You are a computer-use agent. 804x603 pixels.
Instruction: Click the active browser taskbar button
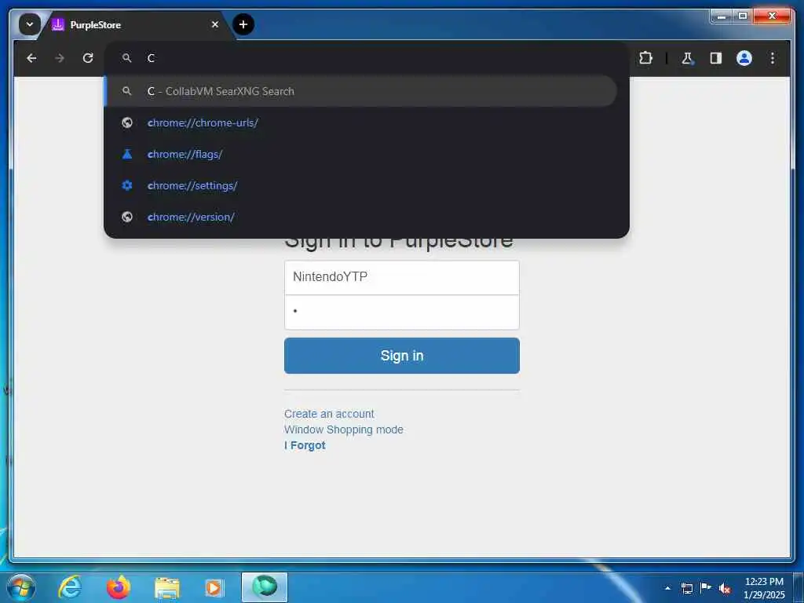click(x=265, y=587)
